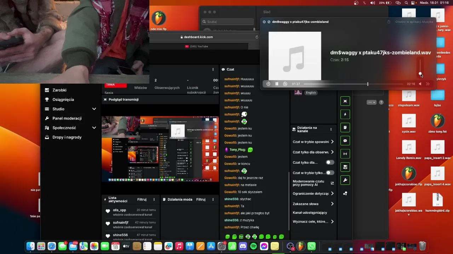Click the double-arrow overflow icon in player
This screenshot has height=254, width=453.
tap(428, 84)
